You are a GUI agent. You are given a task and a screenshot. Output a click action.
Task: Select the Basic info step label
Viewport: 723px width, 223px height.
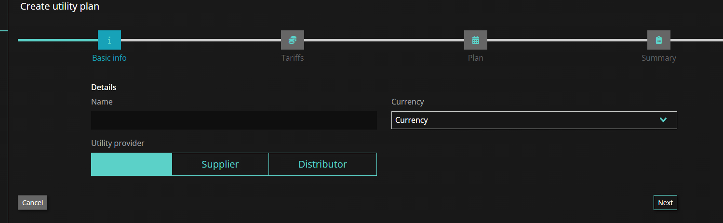coord(109,58)
